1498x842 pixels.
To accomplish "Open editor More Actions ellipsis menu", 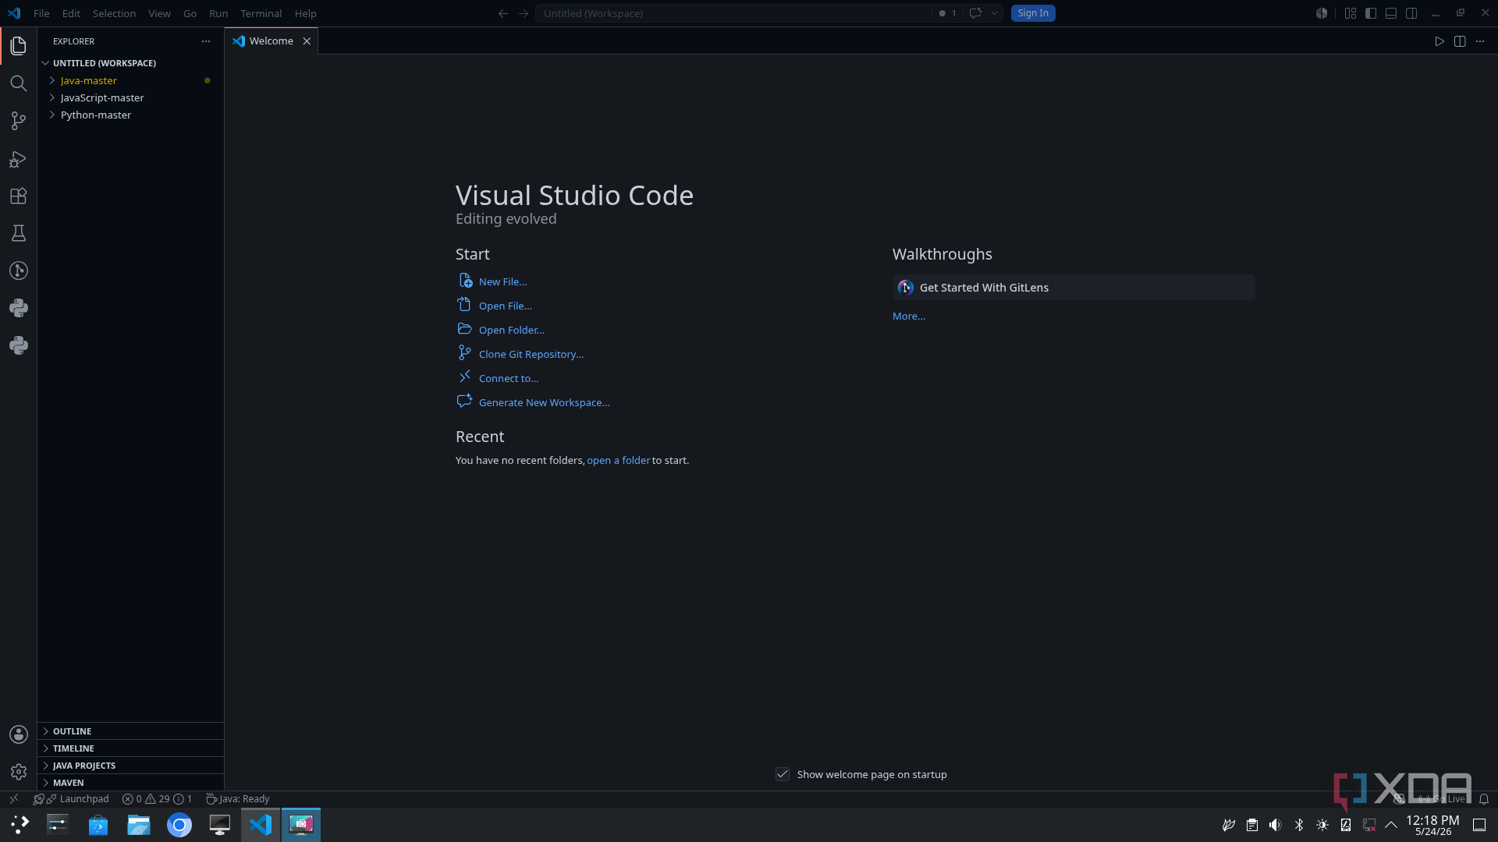I will 1480,41.
